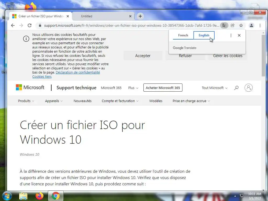Click Acheter Microsoft 365 button
268x201 pixels.
pyautogui.click(x=163, y=88)
